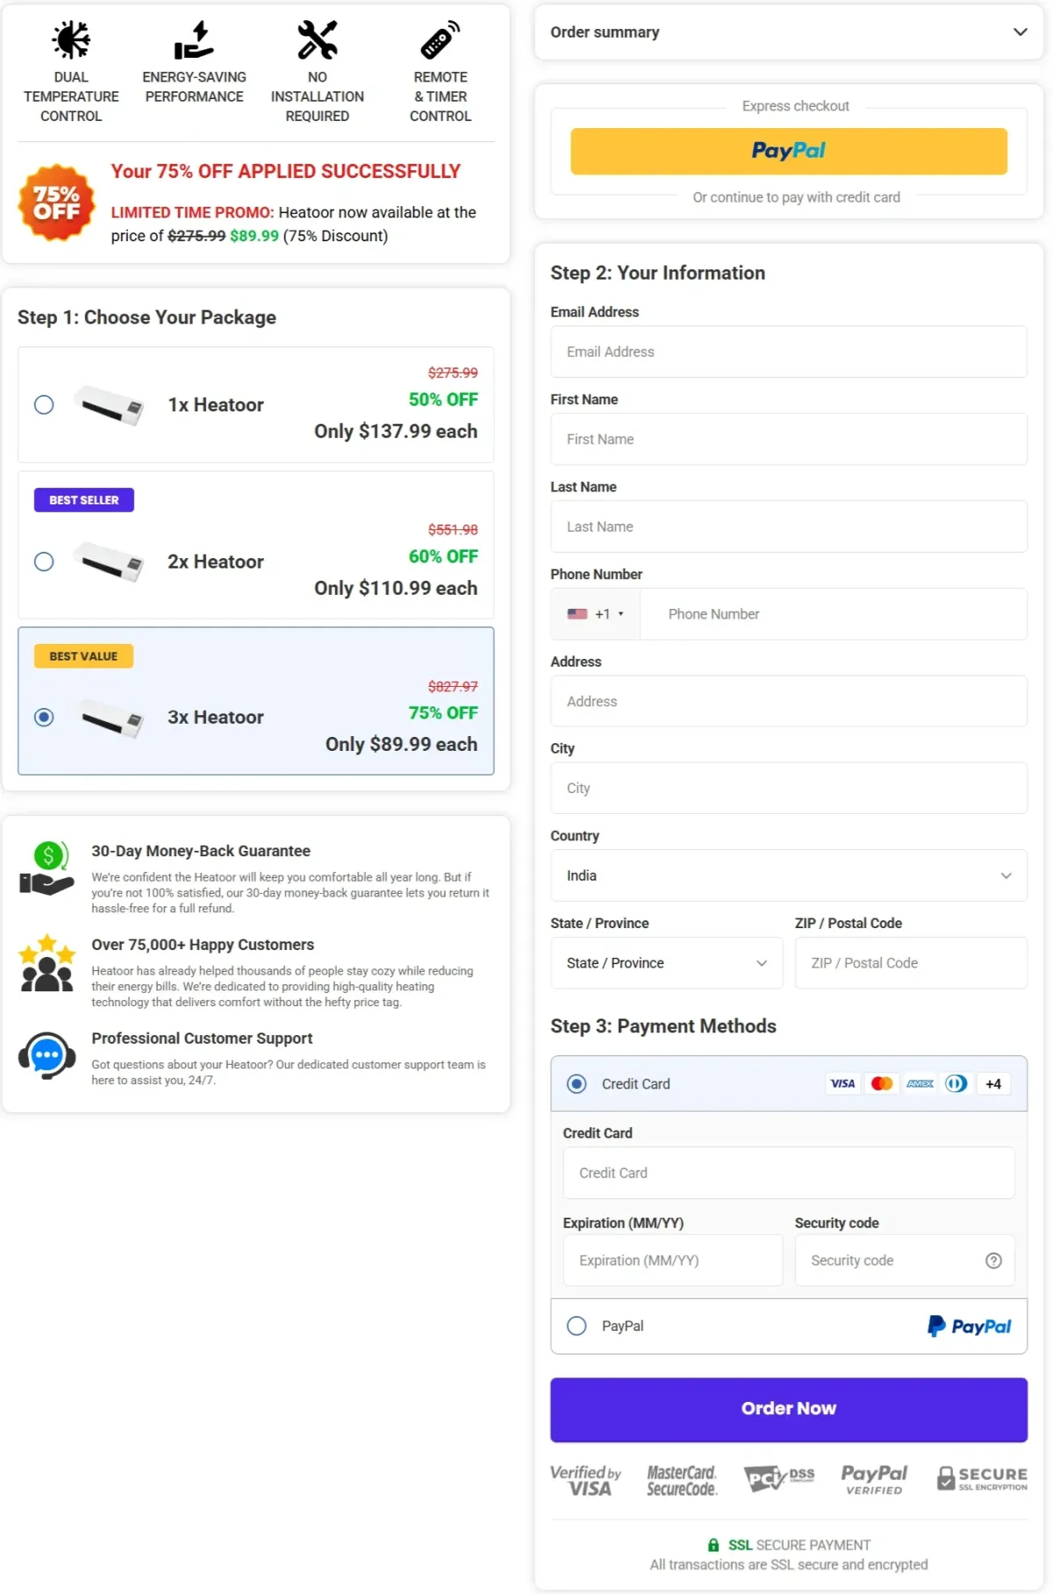The image size is (1053, 1594).
Task: Click the "50% OFF" discount text
Action: pos(443,399)
